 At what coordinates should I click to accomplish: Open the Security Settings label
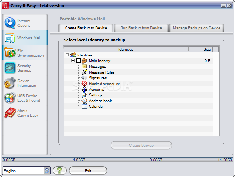coord(24,68)
